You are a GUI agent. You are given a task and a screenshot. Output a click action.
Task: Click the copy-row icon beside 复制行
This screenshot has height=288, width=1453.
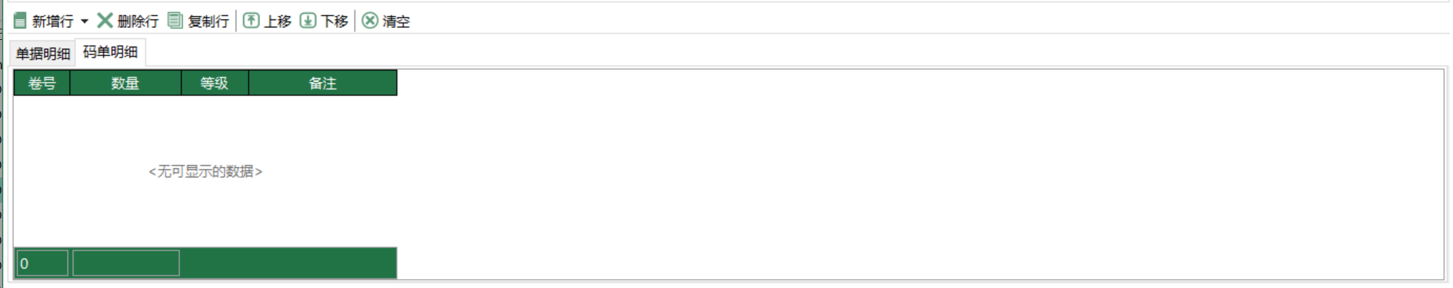click(x=175, y=20)
